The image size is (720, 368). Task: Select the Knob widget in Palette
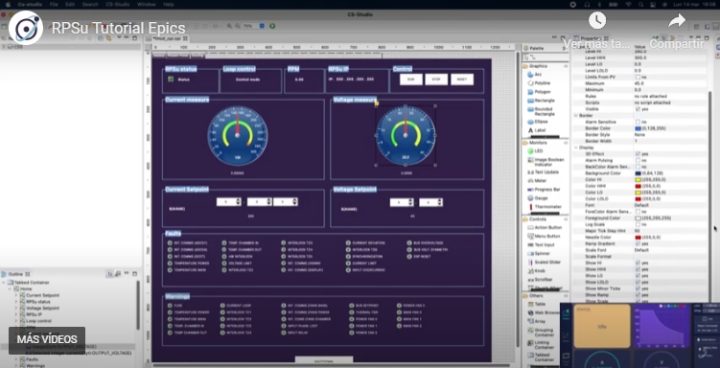[536, 270]
